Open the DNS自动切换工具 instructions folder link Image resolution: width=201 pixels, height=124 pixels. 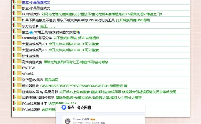point(68,20)
